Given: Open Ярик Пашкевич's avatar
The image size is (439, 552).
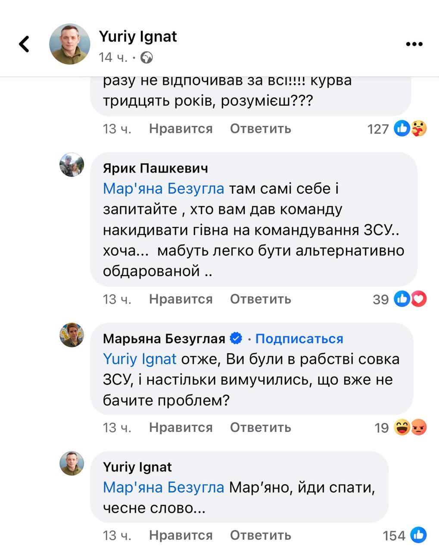Looking at the screenshot, I should pyautogui.click(x=72, y=165).
